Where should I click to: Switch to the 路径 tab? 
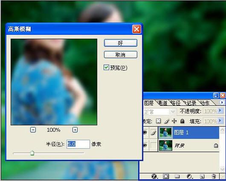tap(175, 103)
